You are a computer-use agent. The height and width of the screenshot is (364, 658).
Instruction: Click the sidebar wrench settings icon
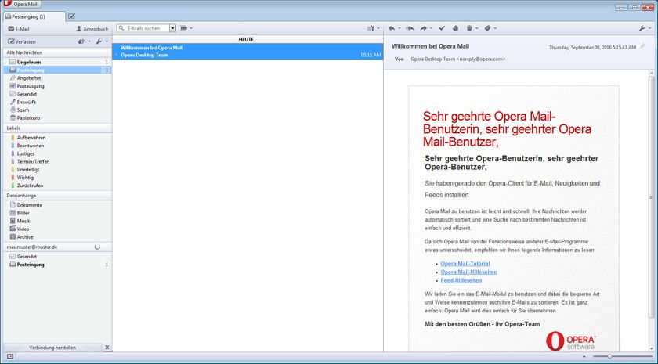pos(99,41)
